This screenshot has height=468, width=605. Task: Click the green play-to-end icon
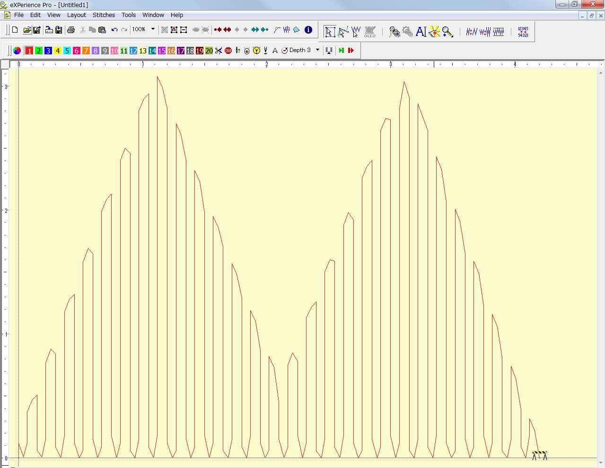pos(342,51)
